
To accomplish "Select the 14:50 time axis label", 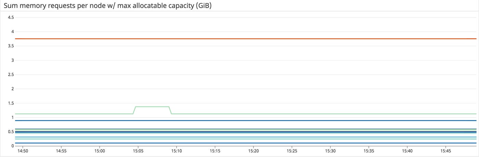I will tap(23, 151).
